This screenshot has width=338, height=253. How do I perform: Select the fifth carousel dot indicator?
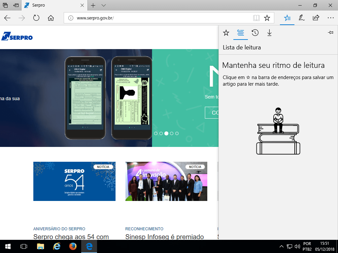click(177, 133)
